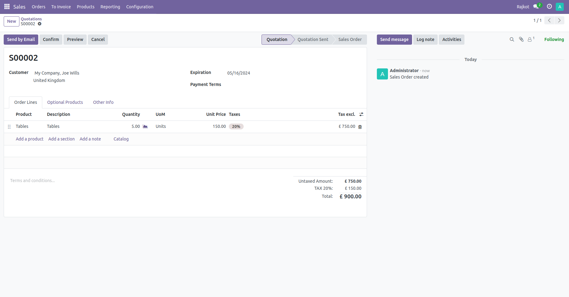Open the quotation settings gear icon
Viewport: 569px width, 297px height.
40,24
